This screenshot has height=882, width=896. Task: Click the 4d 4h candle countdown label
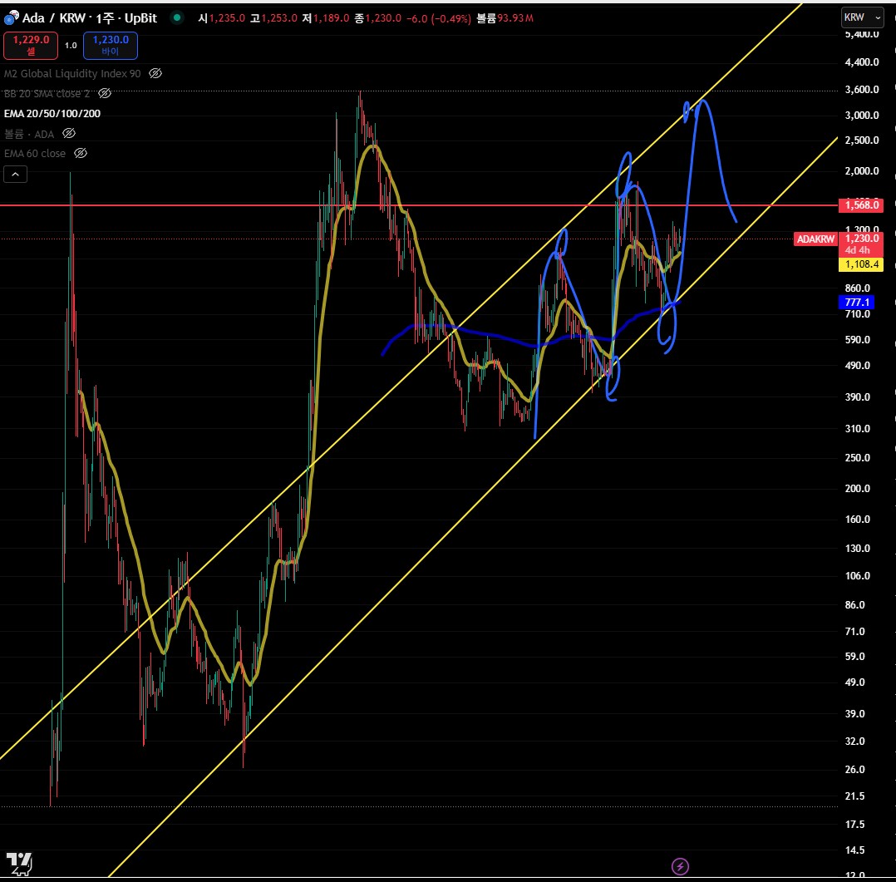pyautogui.click(x=857, y=250)
